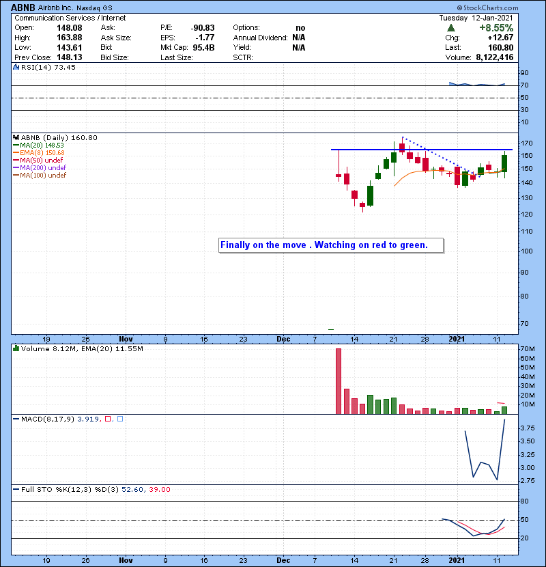
Task: Click the MA(20) 148.53 legend entry
Action: [38, 145]
